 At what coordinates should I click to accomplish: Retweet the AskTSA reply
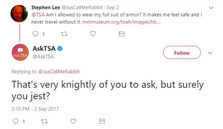[x=44, y=121]
